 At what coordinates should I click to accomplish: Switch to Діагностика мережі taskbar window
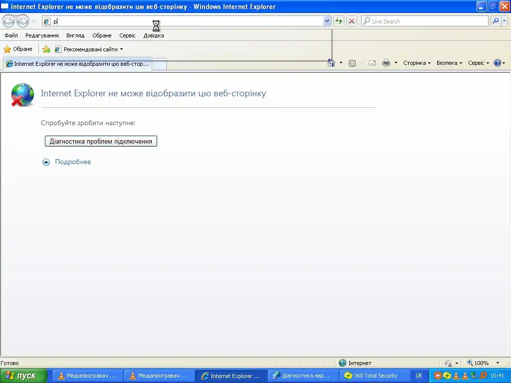pyautogui.click(x=302, y=376)
